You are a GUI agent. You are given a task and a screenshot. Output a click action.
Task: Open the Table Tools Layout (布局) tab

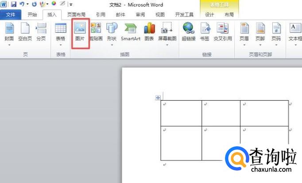(x=229, y=15)
